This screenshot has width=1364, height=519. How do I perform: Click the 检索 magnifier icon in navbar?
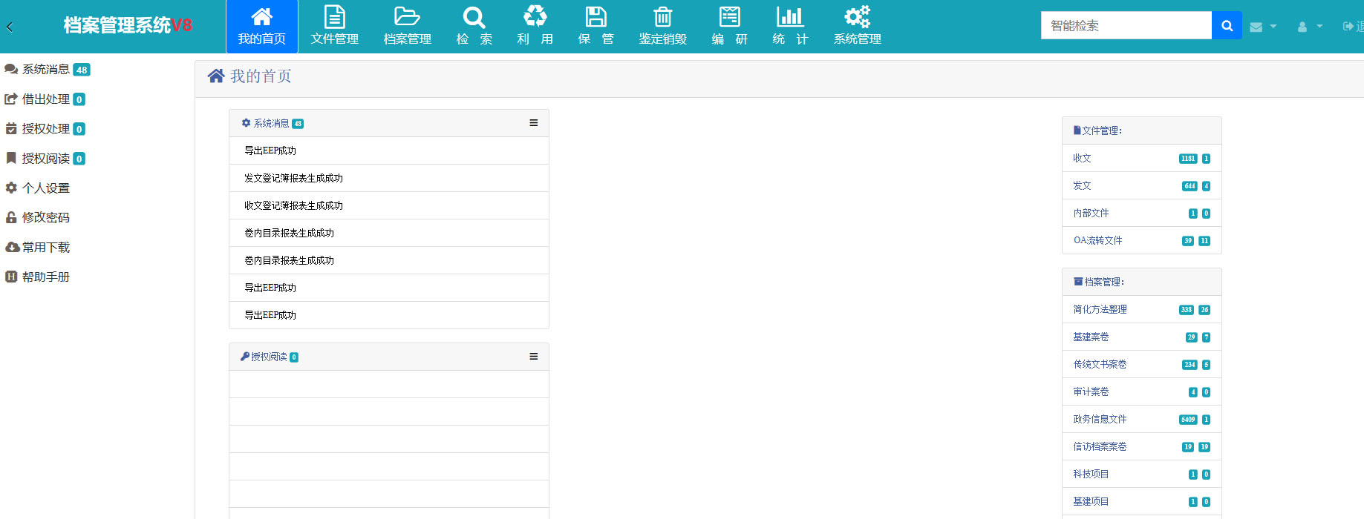(474, 17)
